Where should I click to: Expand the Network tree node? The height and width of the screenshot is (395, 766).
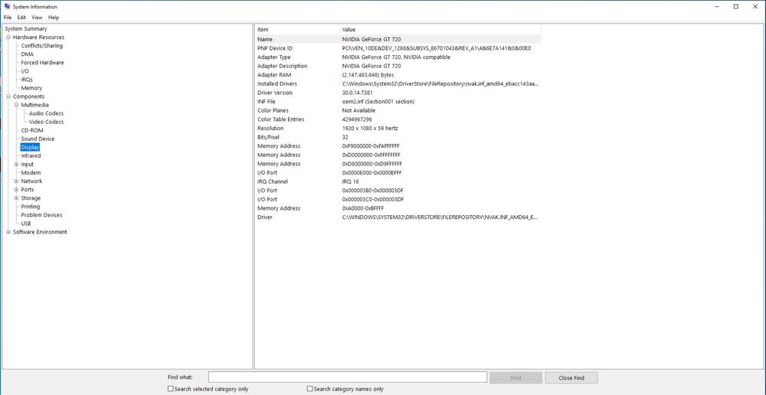point(16,181)
